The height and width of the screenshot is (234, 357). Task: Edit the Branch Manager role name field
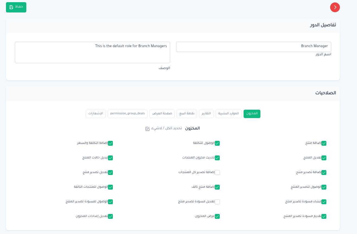pyautogui.click(x=253, y=47)
